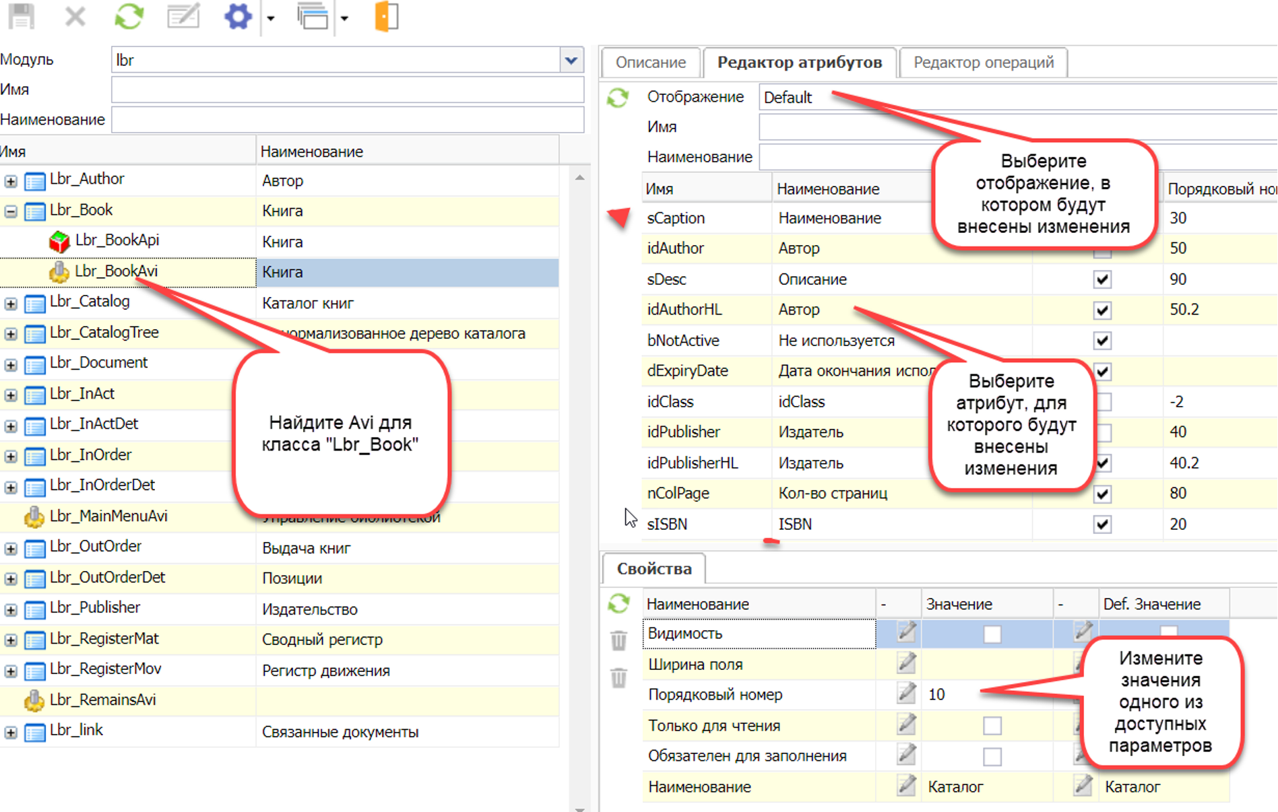
Task: Click the delete X toolbar icon
Action: (x=75, y=15)
